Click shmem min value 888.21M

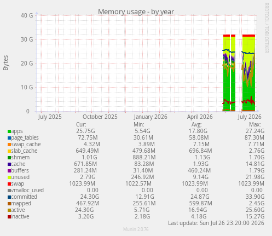click(144, 158)
